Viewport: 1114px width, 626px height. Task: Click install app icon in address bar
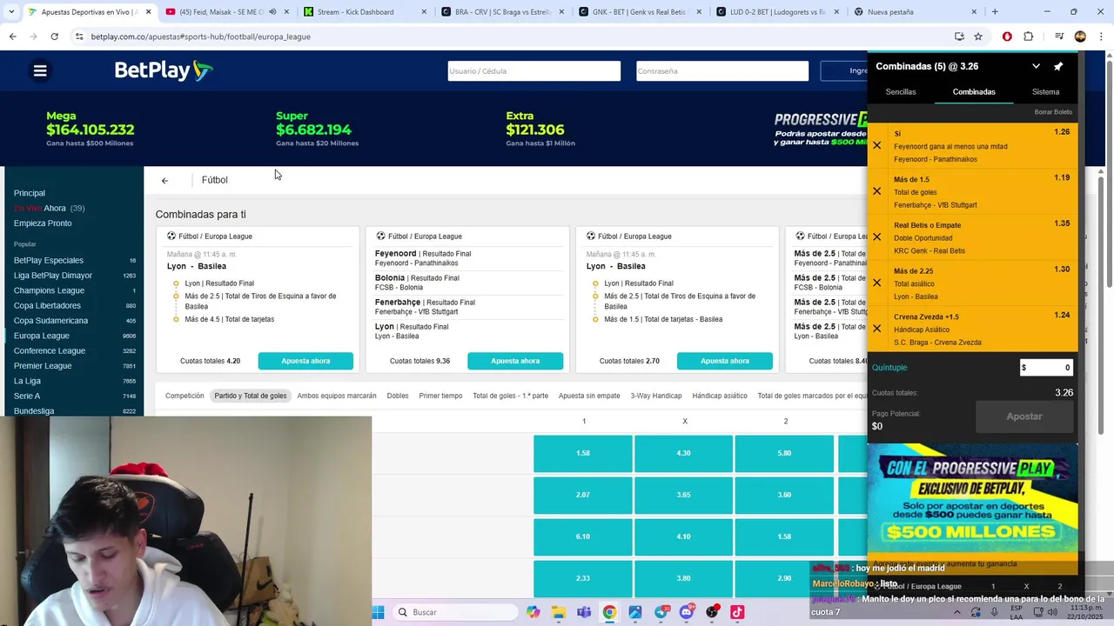coord(959,37)
